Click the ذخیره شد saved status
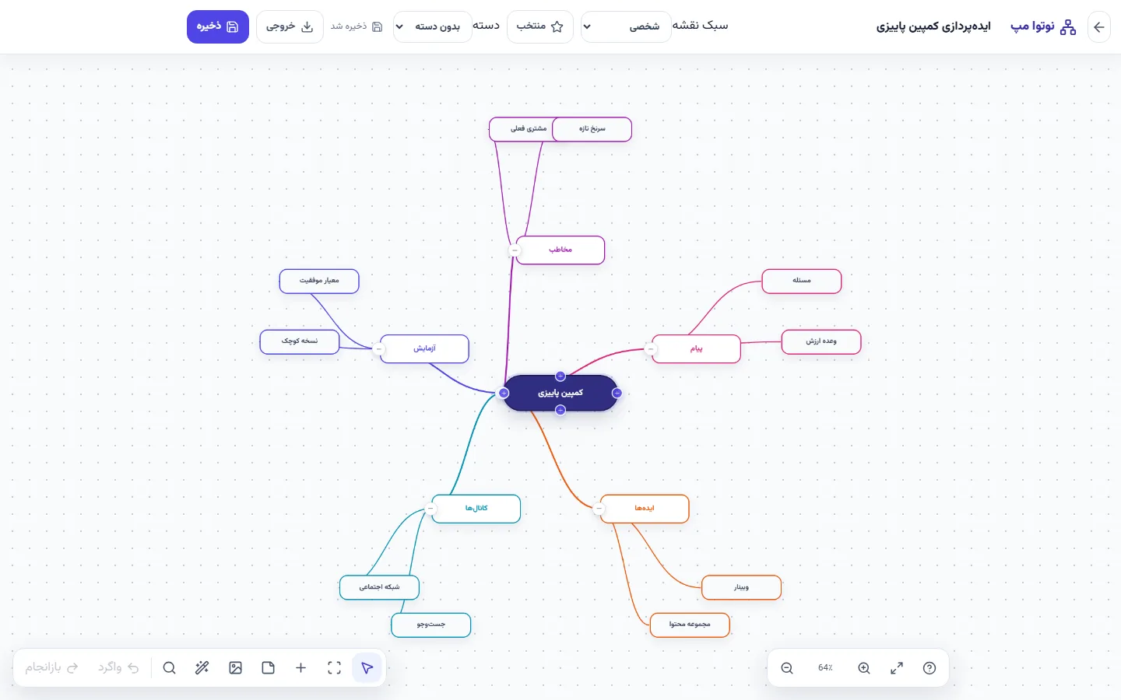This screenshot has height=700, width=1121. point(357,26)
